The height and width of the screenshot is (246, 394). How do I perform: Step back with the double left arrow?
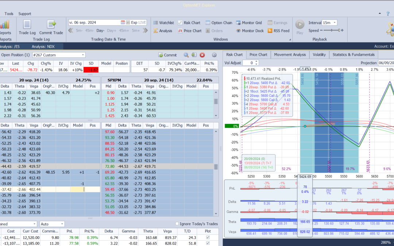coord(71,31)
